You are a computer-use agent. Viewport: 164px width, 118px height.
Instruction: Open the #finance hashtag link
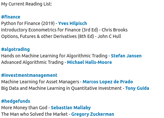click(x=11, y=17)
